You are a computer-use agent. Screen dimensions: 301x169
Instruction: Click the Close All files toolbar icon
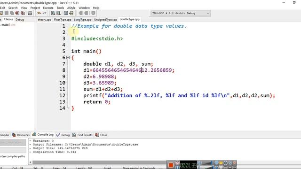[x=23, y=13]
